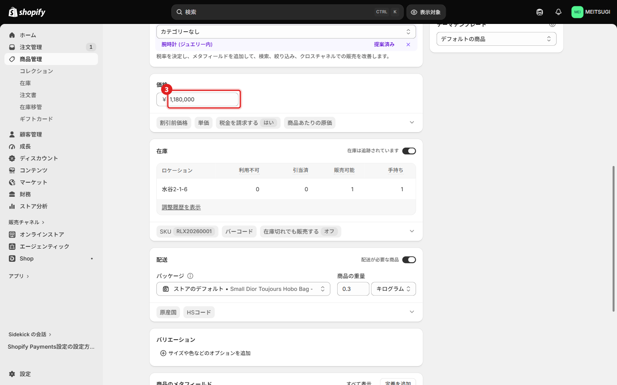Open the MEITSUGI account menu
This screenshot has height=385, width=617.
(591, 12)
